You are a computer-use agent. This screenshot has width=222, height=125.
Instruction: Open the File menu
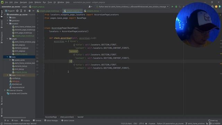(6, 2)
